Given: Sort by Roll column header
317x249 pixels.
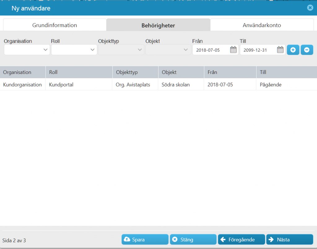Looking at the screenshot, I should tap(79, 72).
